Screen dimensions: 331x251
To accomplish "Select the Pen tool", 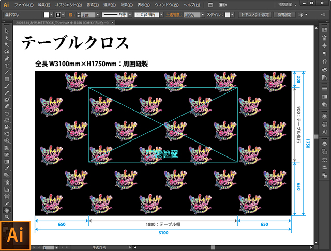I will (x=7, y=58).
